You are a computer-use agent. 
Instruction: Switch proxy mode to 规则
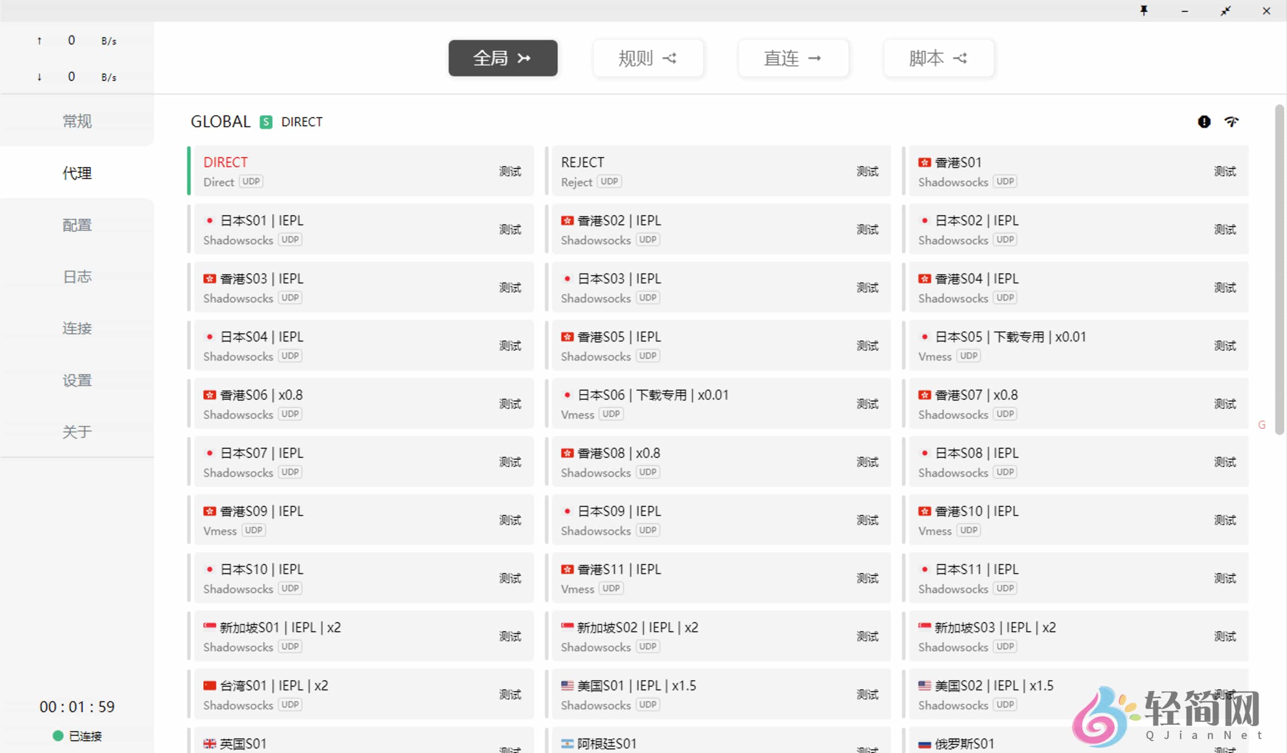(648, 58)
